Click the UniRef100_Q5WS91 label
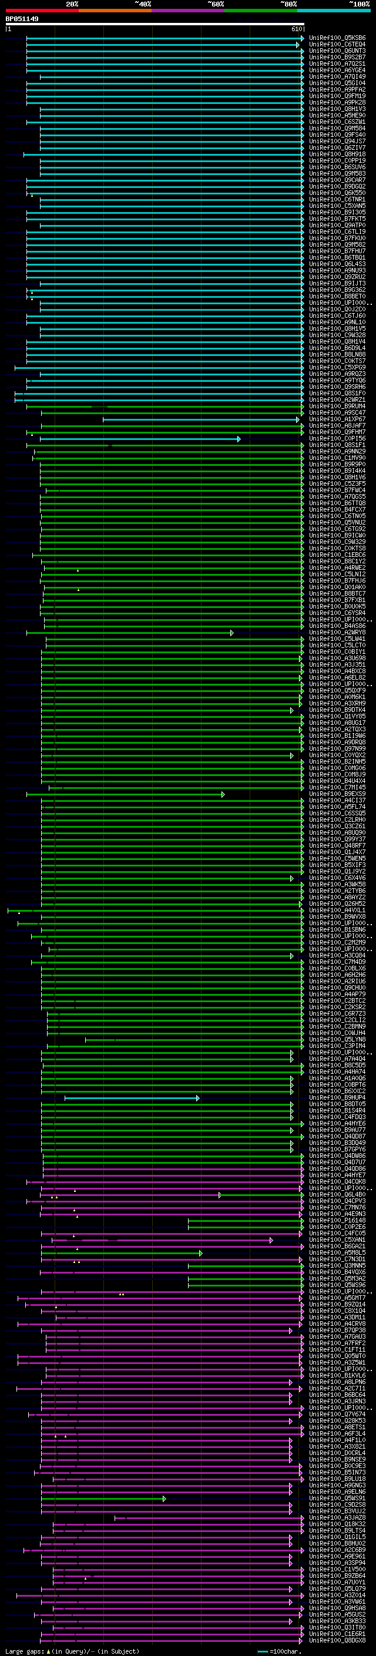376x1656 pixels. pyautogui.click(x=337, y=1499)
